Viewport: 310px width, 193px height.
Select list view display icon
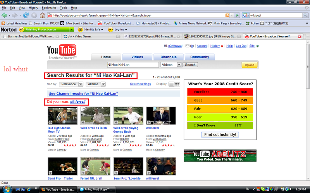(171, 84)
